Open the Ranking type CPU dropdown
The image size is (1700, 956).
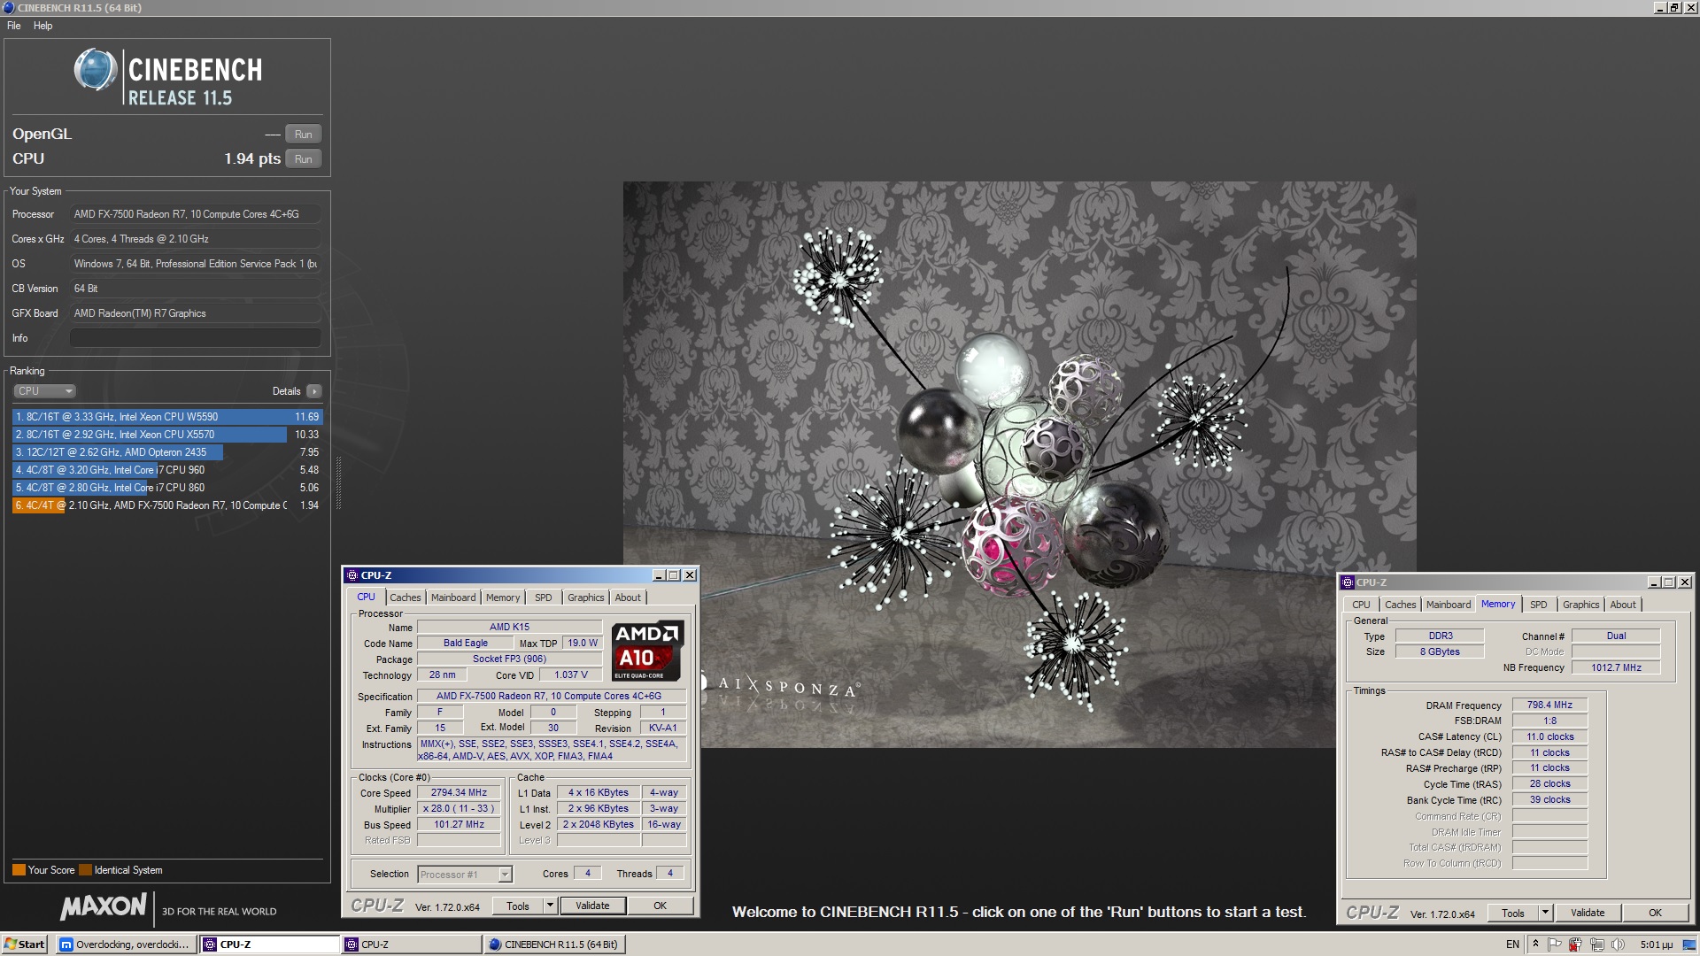[44, 391]
